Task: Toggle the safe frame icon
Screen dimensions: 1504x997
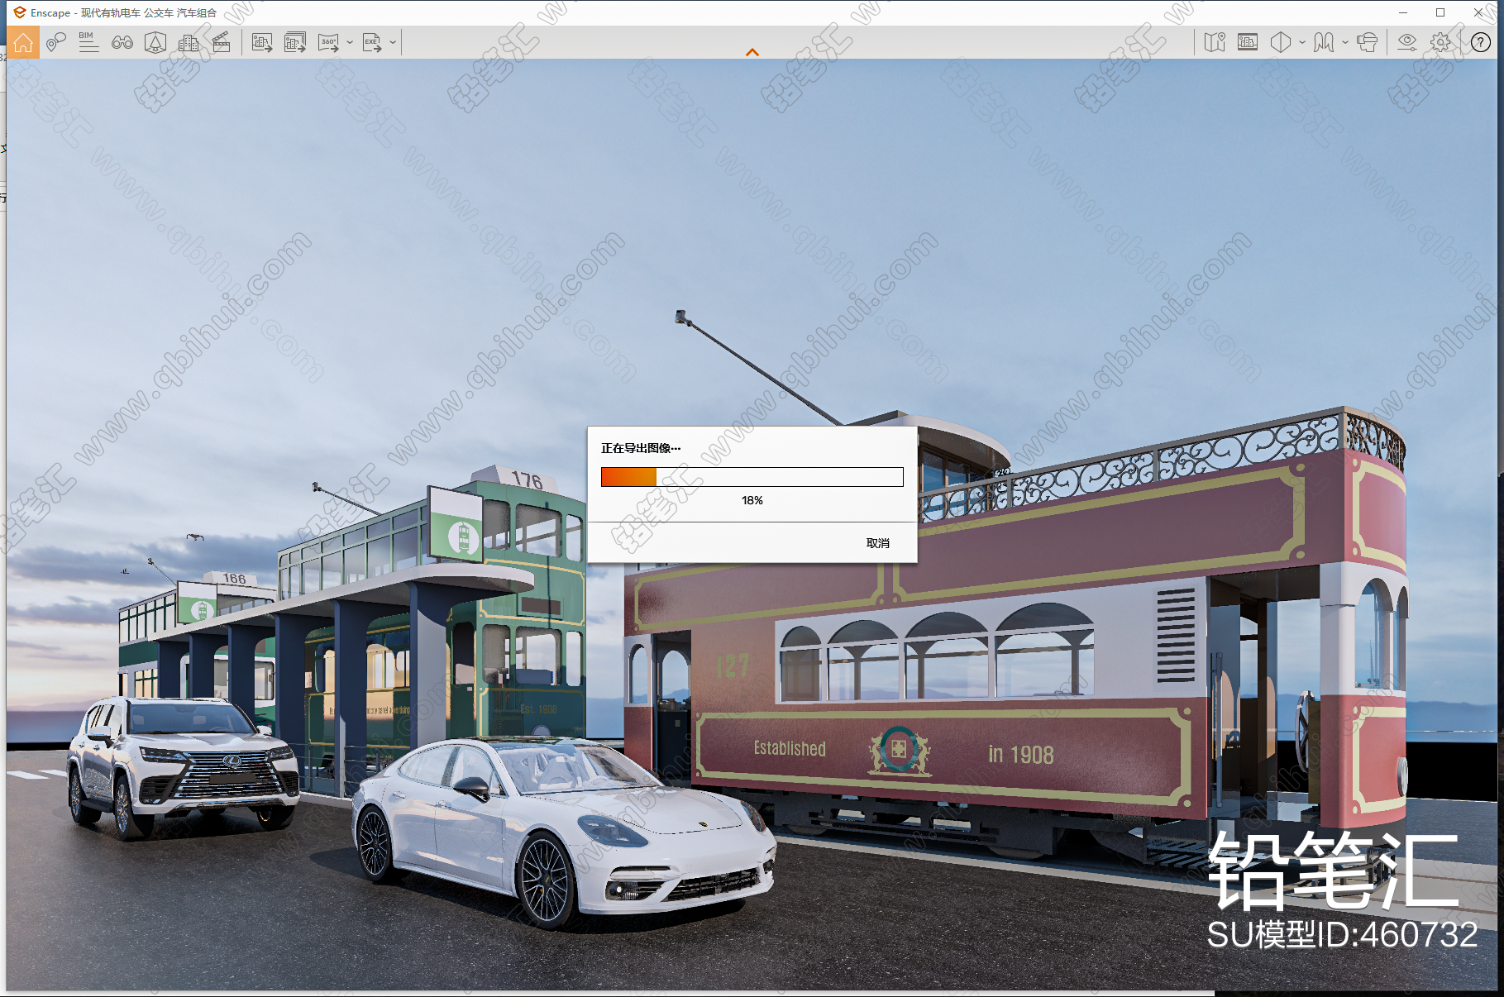Action: 1248,42
